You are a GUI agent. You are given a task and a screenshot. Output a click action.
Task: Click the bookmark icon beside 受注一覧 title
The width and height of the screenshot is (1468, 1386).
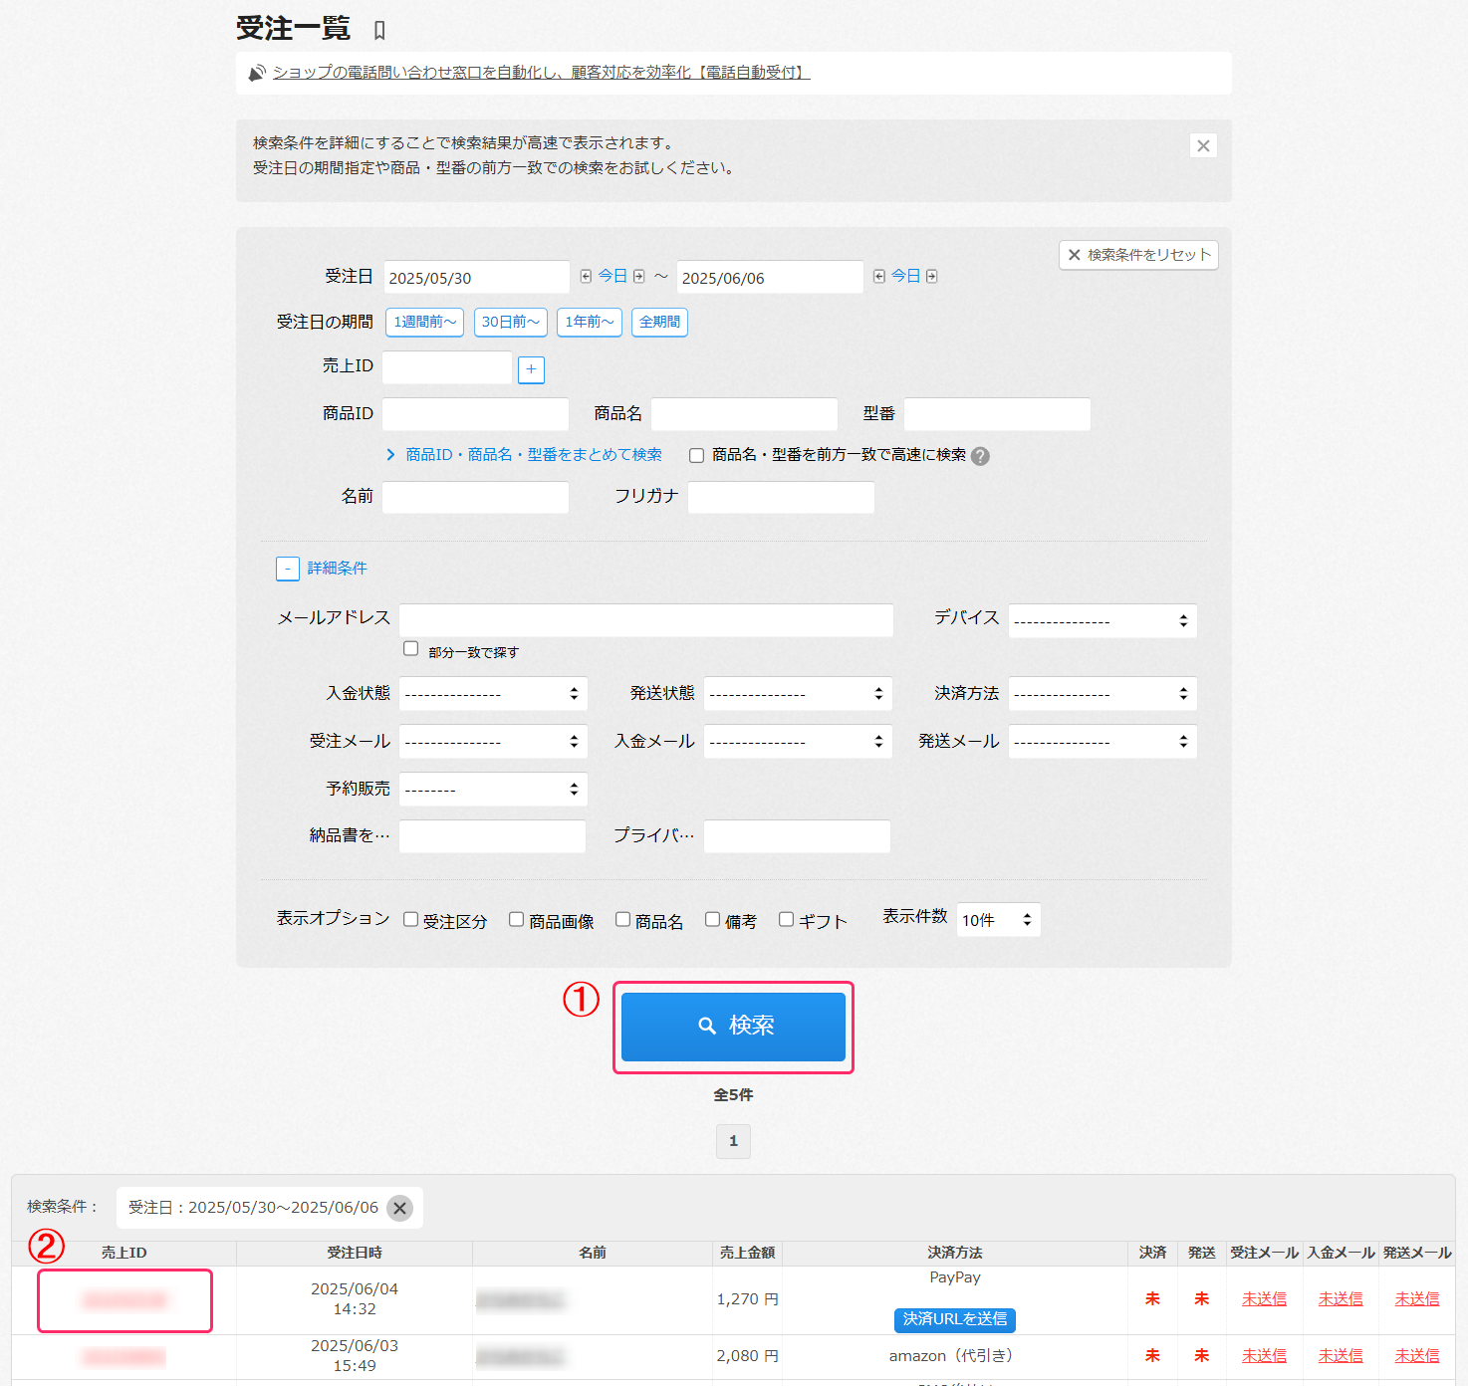[379, 31]
